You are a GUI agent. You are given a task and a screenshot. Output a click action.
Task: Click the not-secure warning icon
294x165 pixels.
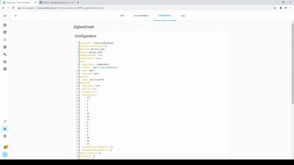click(x=19, y=8)
